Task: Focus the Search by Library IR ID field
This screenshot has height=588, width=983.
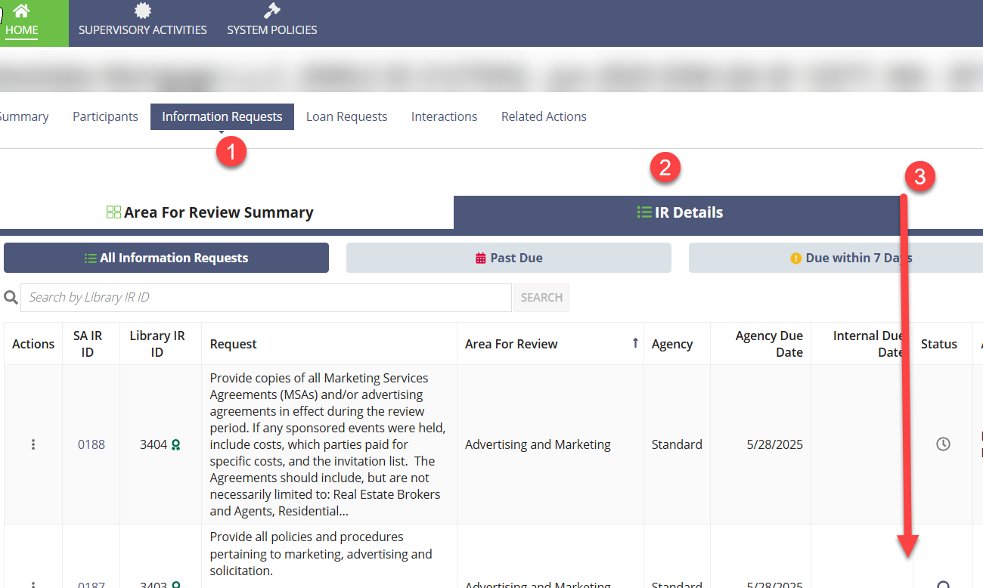Action: pyautogui.click(x=265, y=298)
